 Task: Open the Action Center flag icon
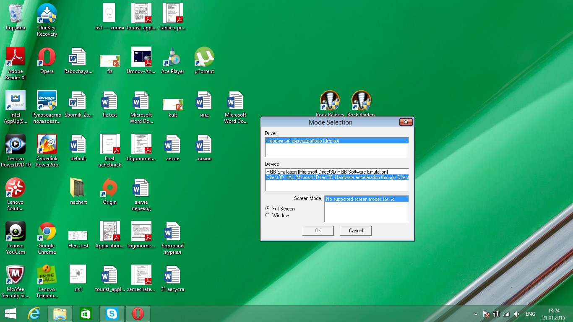tap(487, 314)
